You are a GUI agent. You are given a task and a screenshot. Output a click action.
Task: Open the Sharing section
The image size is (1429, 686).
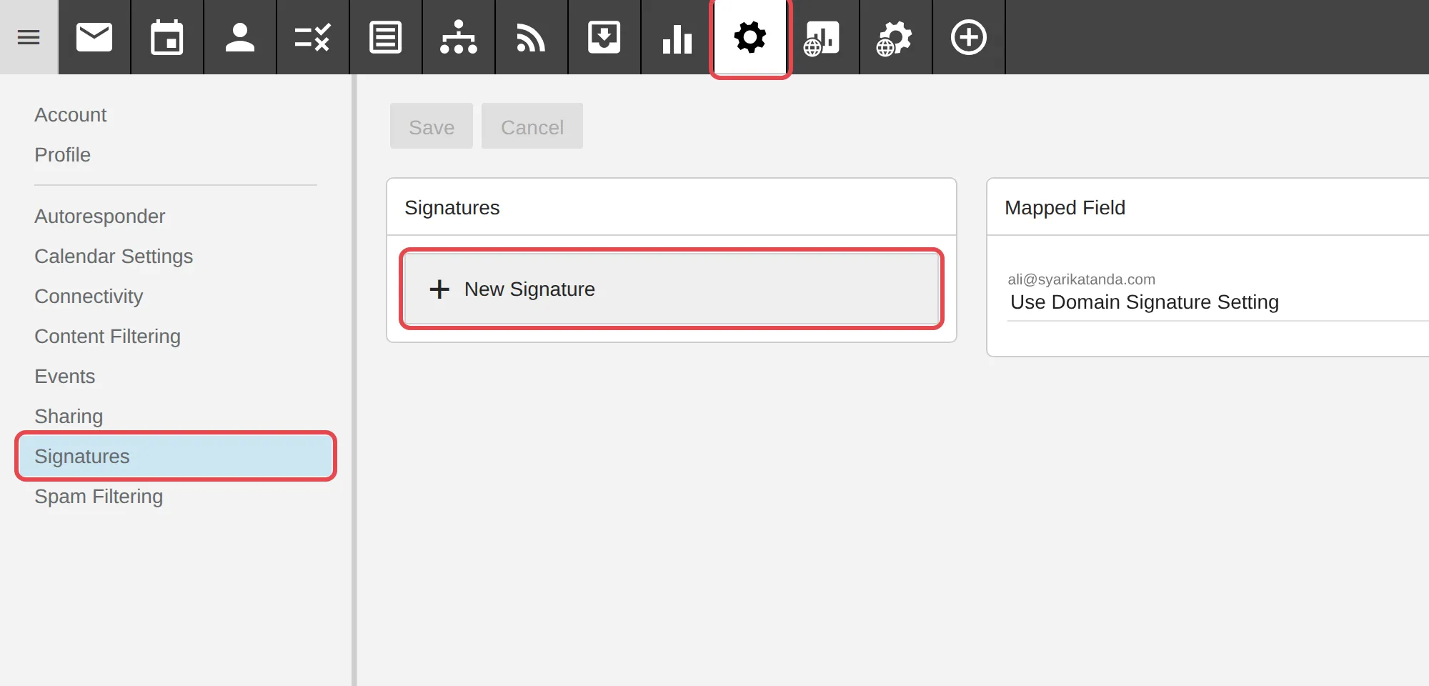click(x=69, y=417)
